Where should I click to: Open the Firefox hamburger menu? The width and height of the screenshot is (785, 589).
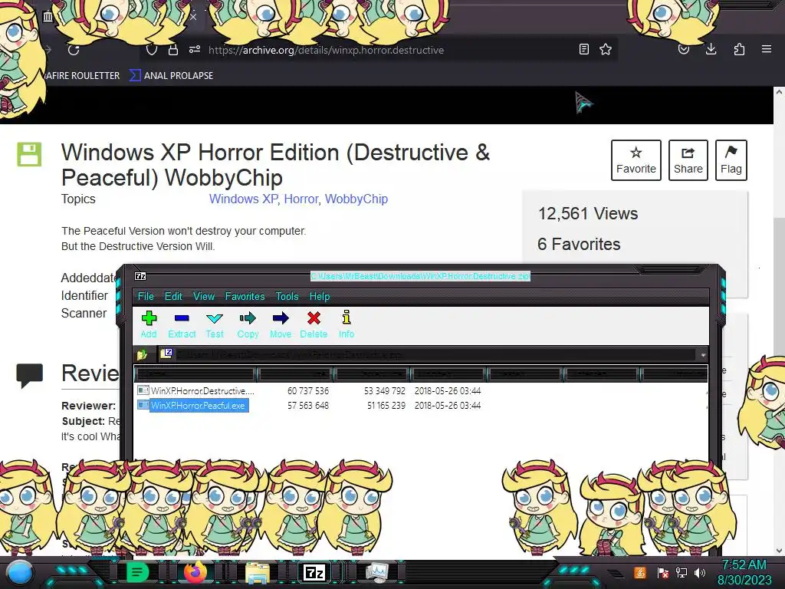pos(767,49)
